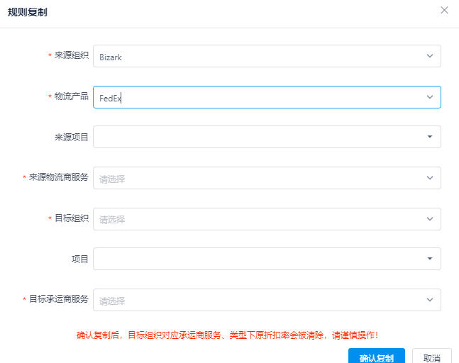Click the 项目 field label
The width and height of the screenshot is (459, 363).
(x=80, y=259)
